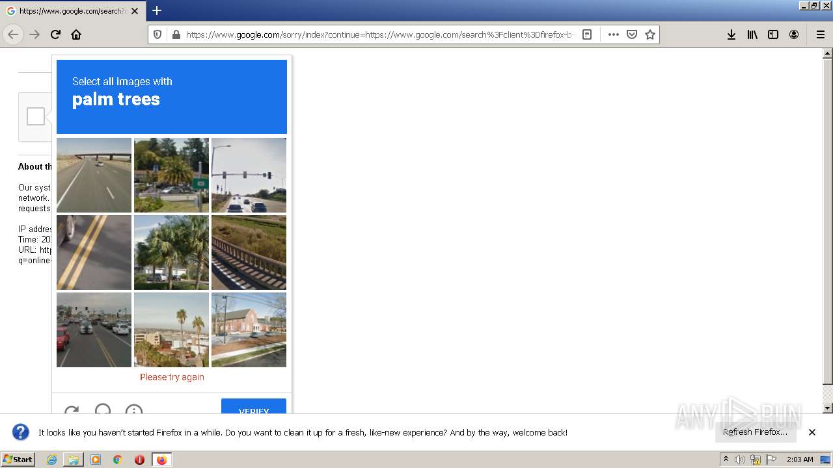833x468 pixels.
Task: Close the Google search tab
Action: pyautogui.click(x=135, y=11)
